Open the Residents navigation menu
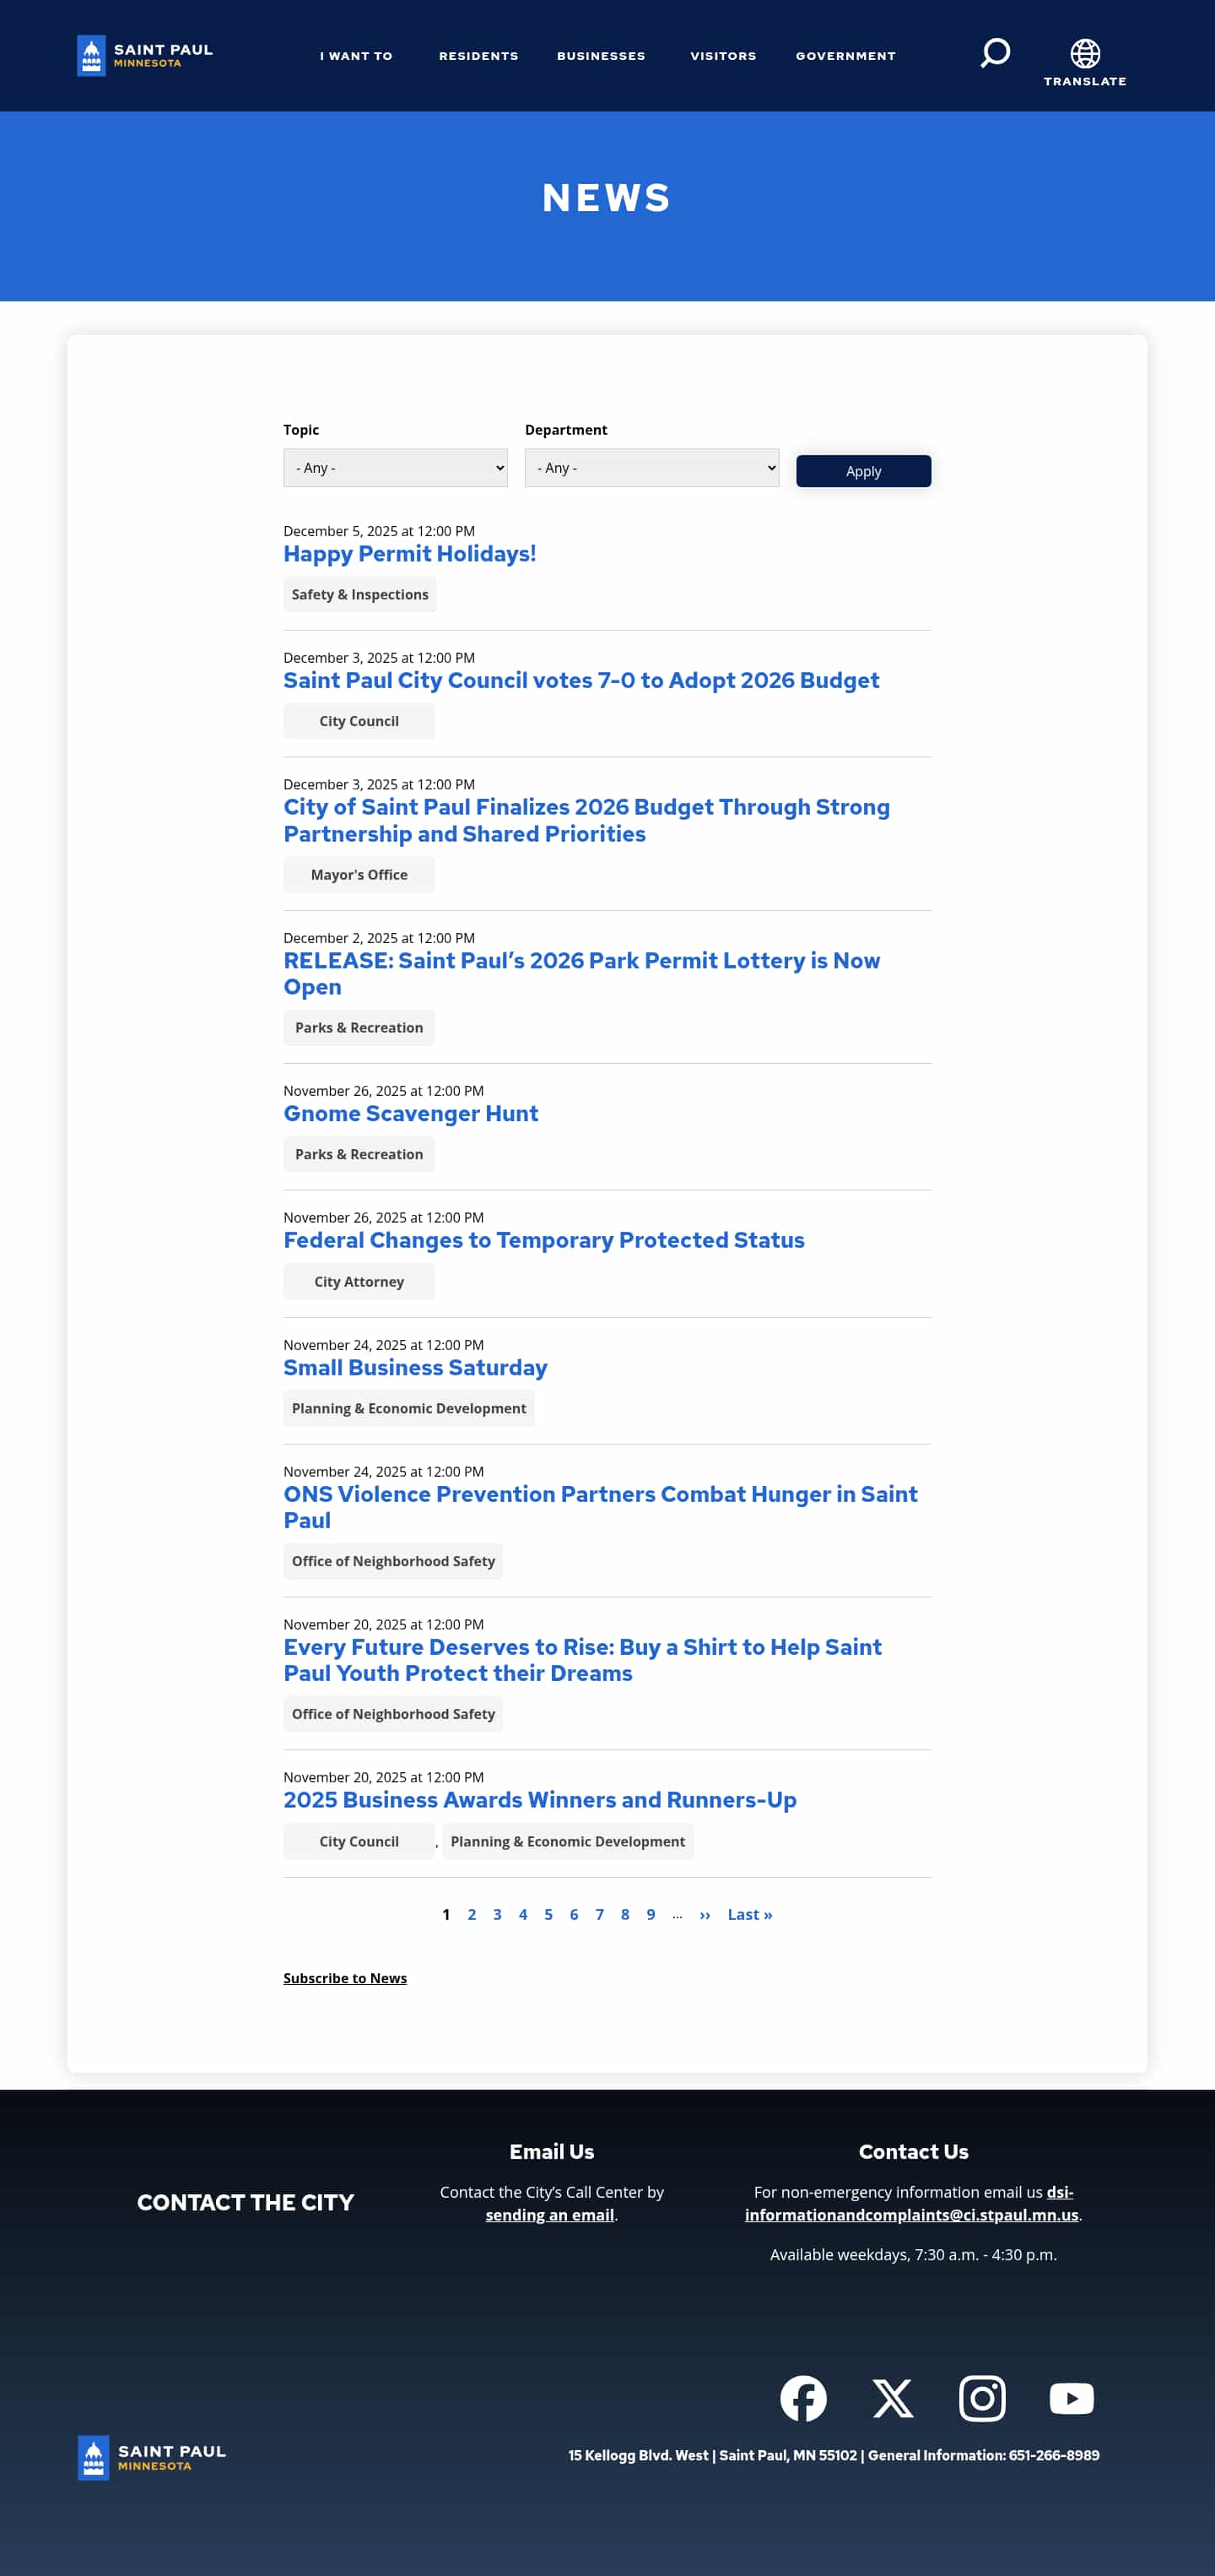 [478, 56]
